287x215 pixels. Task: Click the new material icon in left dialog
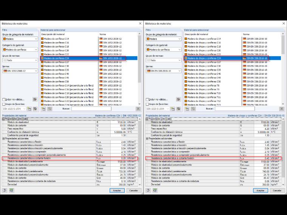43,109
